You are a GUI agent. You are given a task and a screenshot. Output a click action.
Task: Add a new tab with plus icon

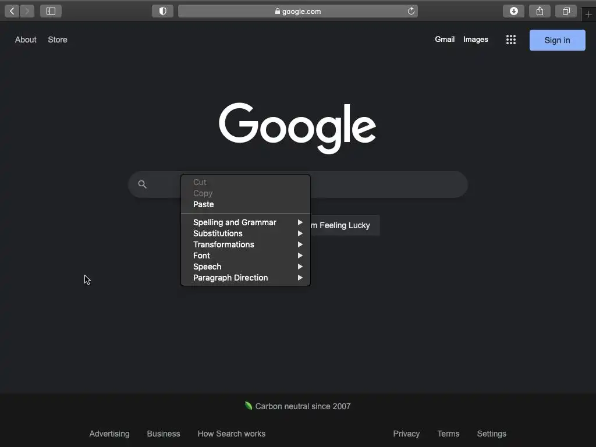pos(588,15)
